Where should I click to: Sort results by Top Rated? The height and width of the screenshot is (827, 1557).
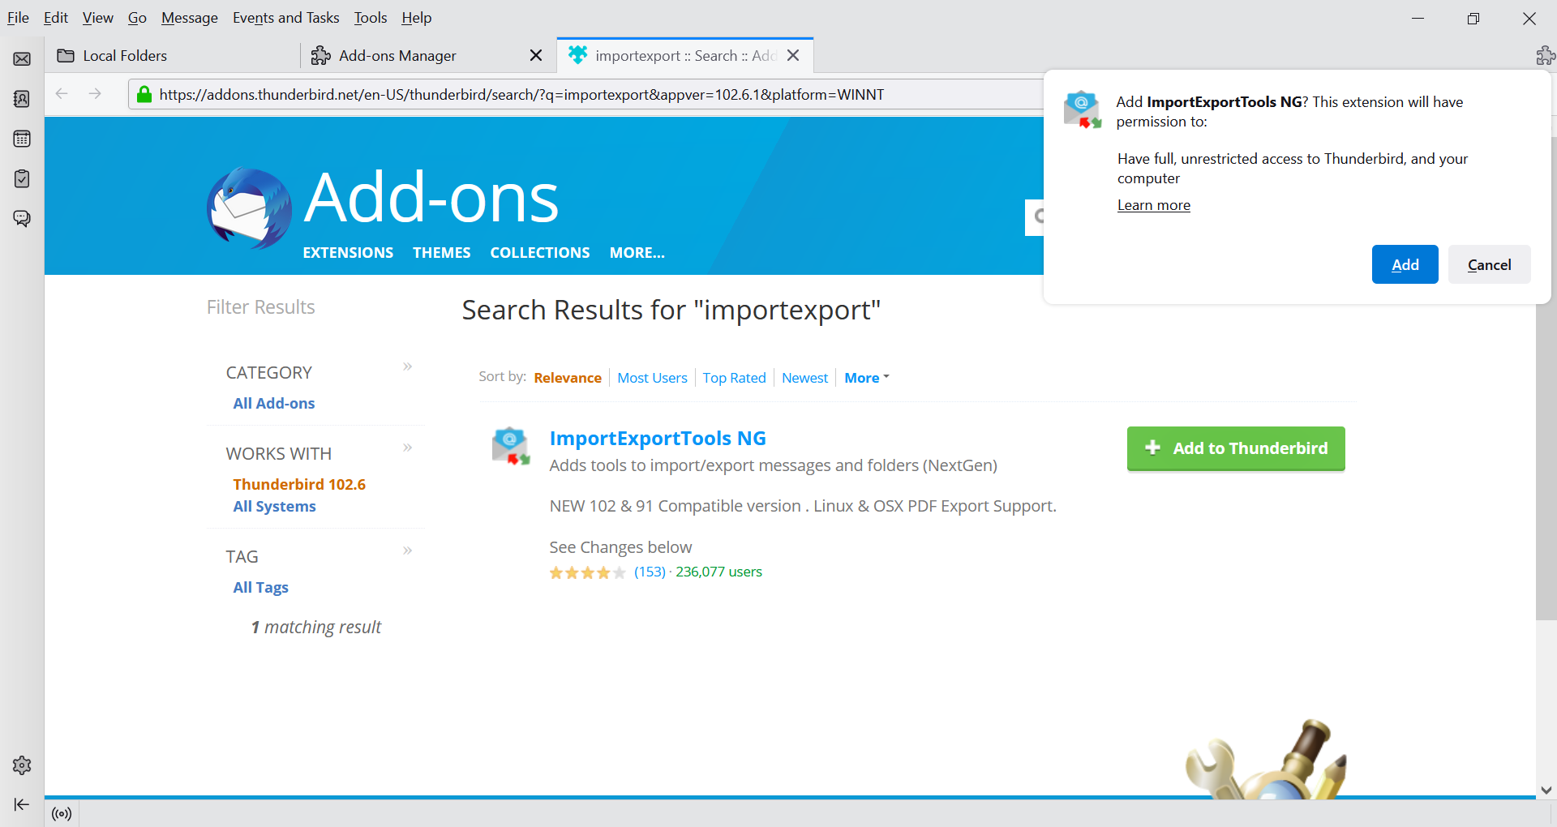tap(734, 378)
